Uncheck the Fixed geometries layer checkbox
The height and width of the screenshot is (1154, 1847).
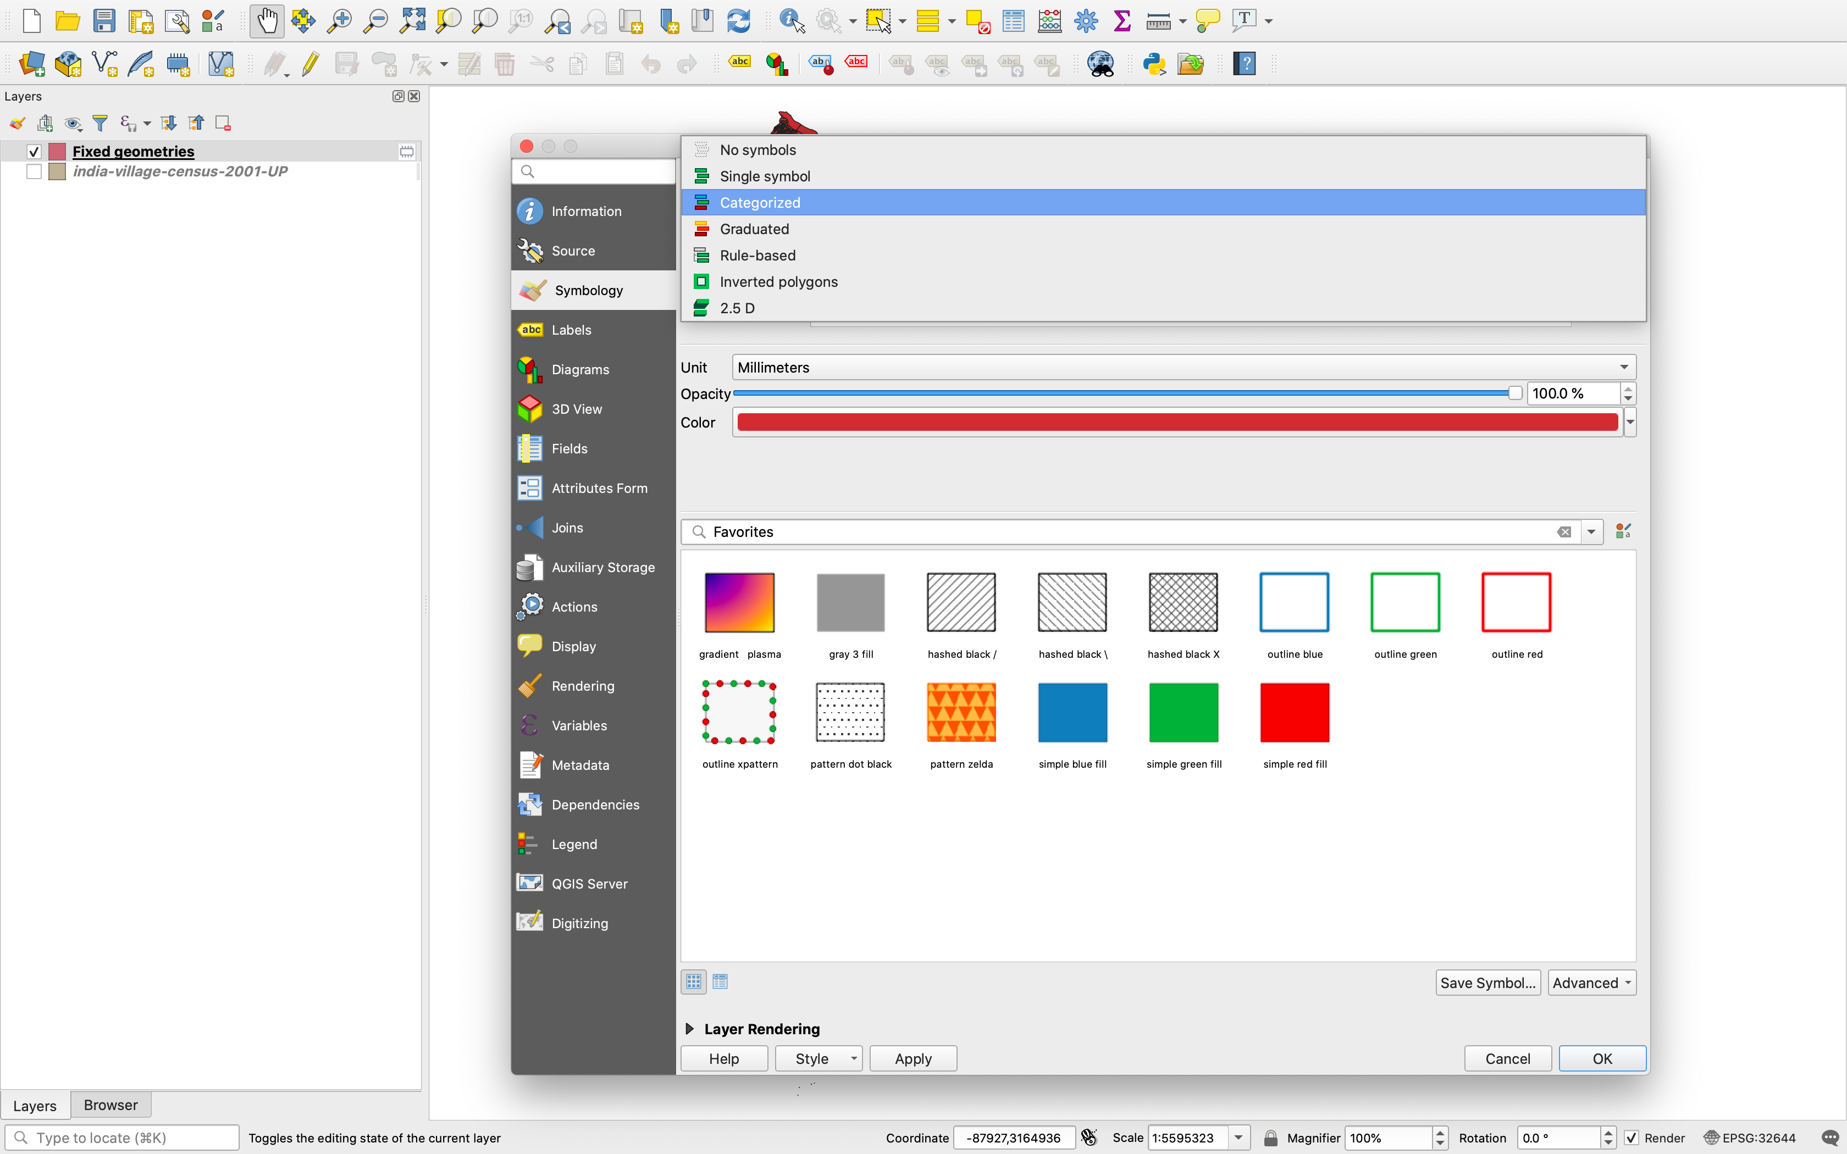coord(34,151)
